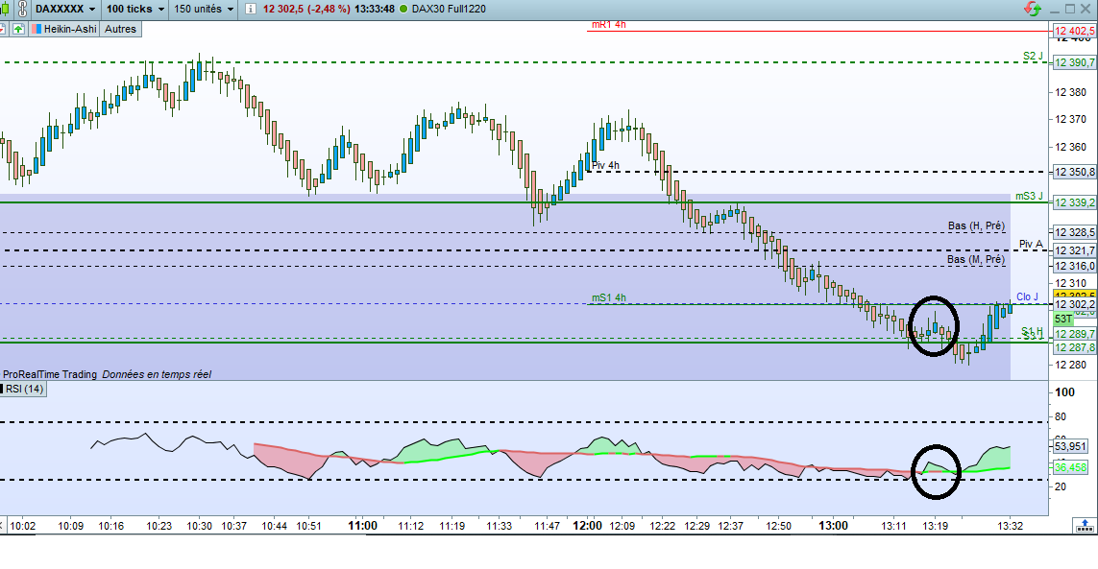Click the 'S2 J' line label

click(1033, 56)
